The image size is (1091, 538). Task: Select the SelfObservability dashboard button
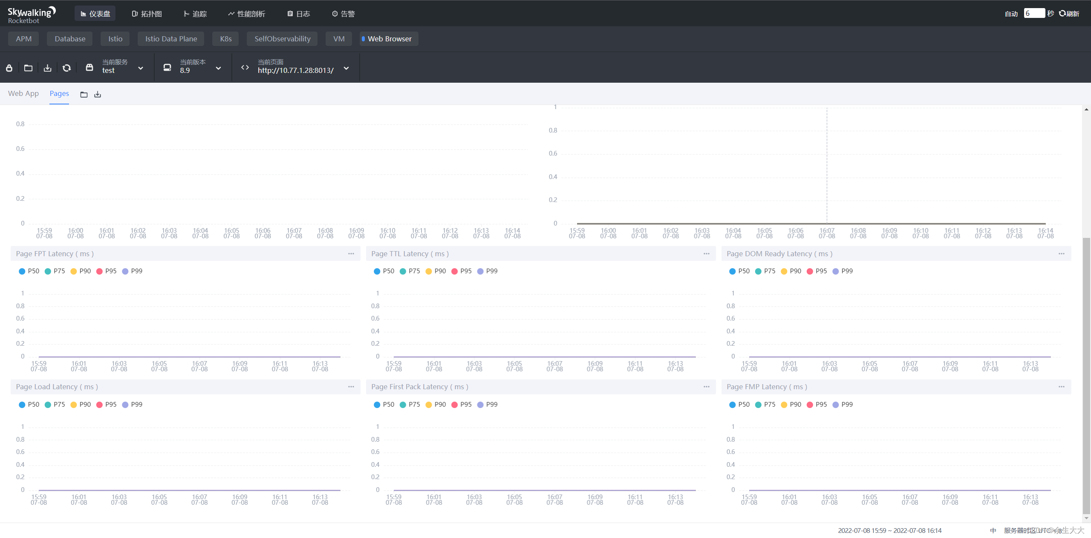point(282,39)
